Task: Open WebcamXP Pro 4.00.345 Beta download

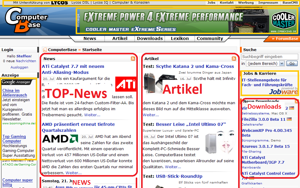Action: pos(267,133)
